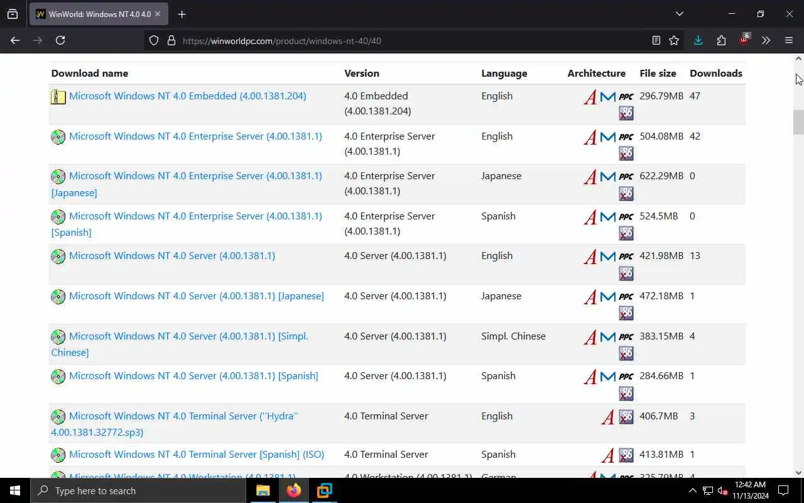
Task: Click CD icon beside NT 4.0 Server English row
Action: (58, 257)
